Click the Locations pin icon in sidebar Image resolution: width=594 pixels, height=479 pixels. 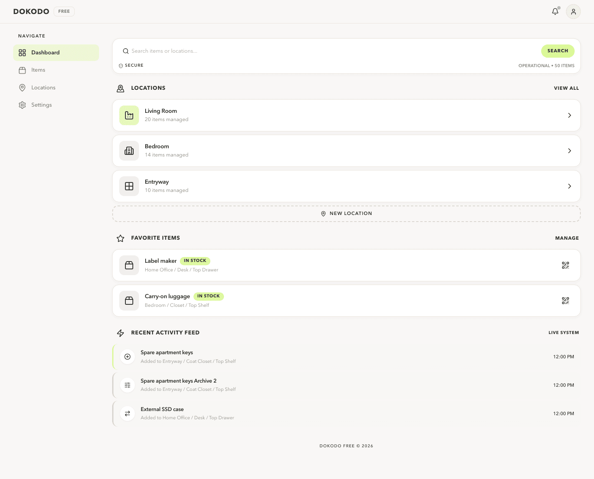(22, 88)
